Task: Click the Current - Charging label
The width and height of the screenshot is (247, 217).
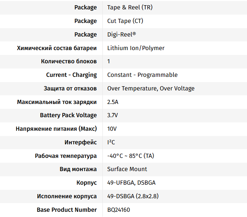Action: click(71, 75)
